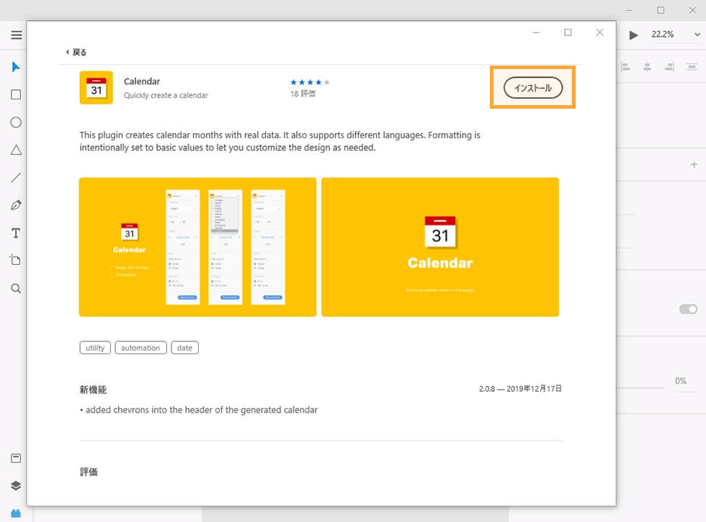Click the Calendar plugin title
The image size is (706, 522).
(142, 81)
